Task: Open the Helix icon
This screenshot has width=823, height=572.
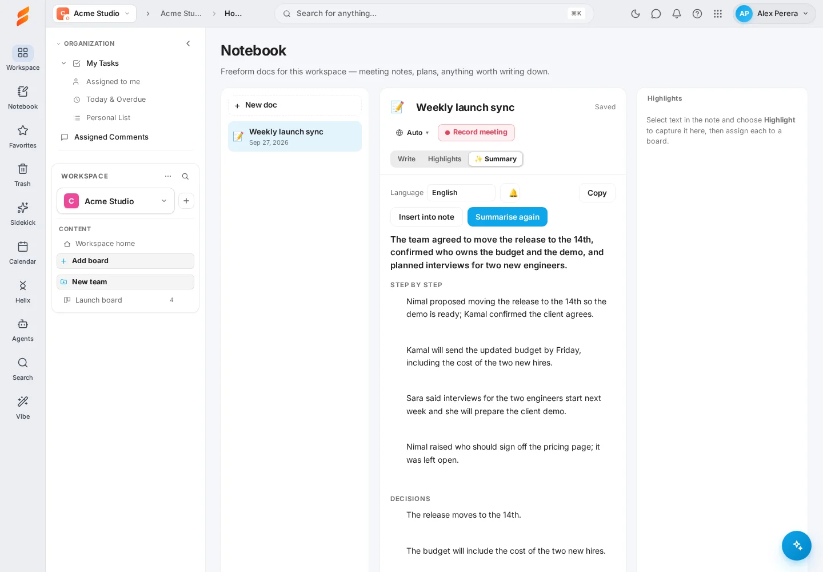Action: [x=23, y=291]
